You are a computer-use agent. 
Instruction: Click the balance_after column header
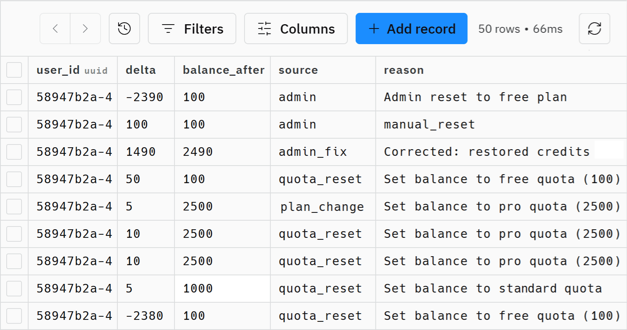pyautogui.click(x=223, y=70)
